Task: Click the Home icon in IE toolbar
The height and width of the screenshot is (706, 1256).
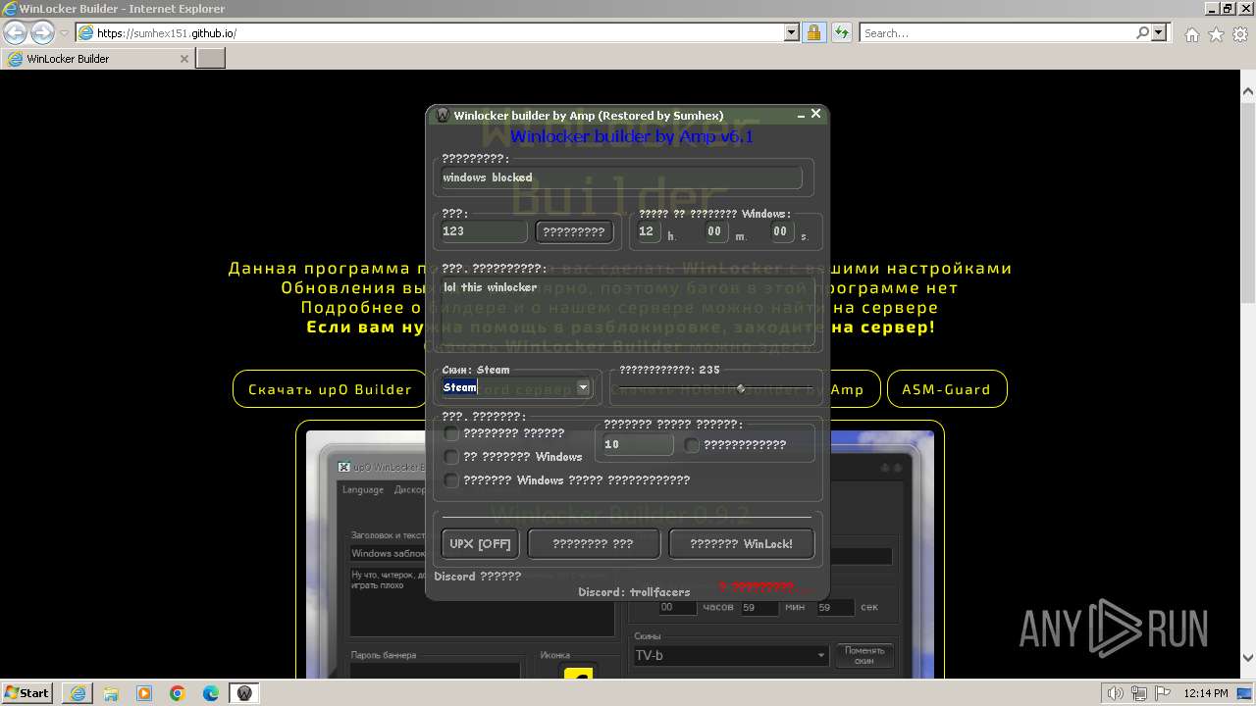Action: (1191, 34)
